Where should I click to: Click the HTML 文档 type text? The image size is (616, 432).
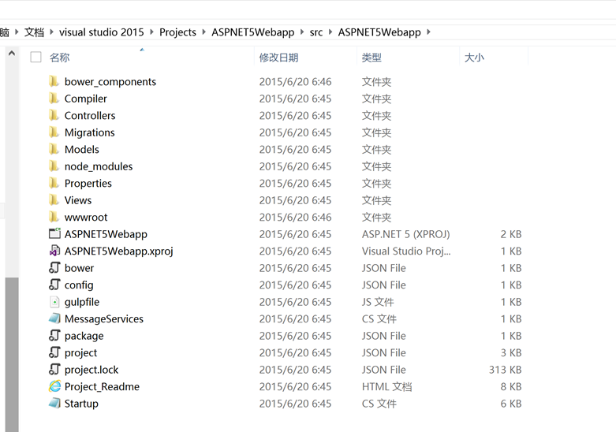[386, 386]
